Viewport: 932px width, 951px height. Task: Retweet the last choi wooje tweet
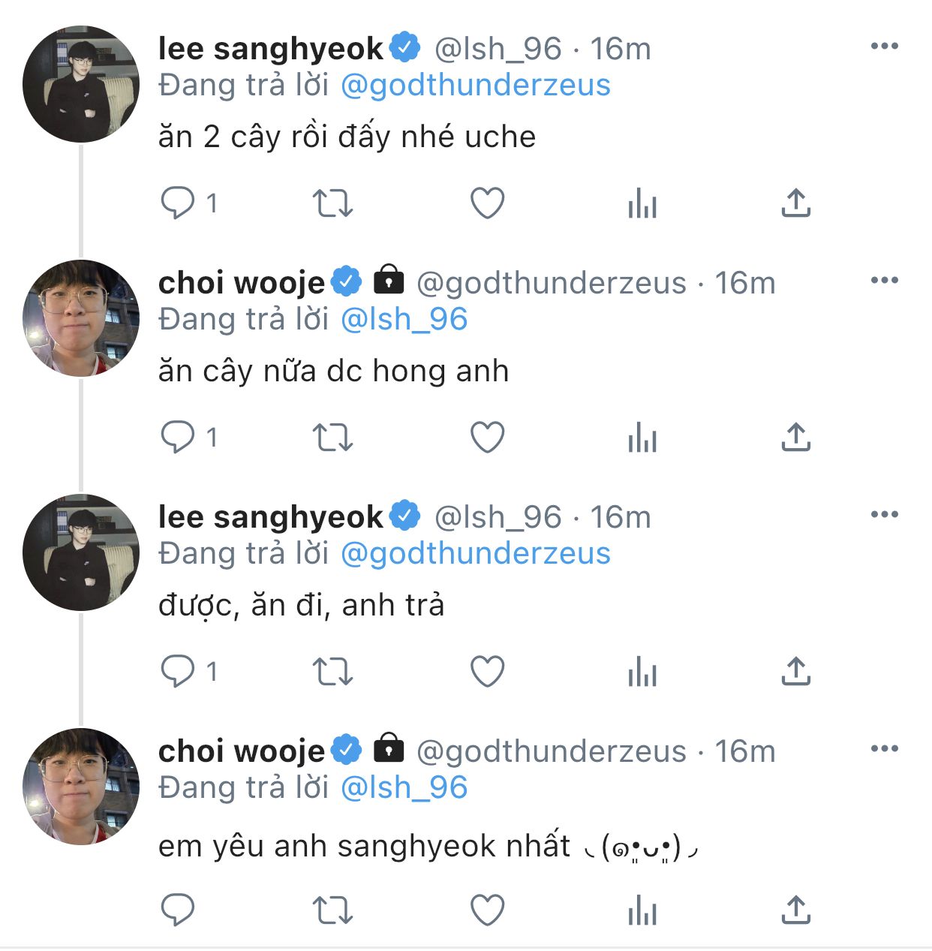[x=332, y=910]
